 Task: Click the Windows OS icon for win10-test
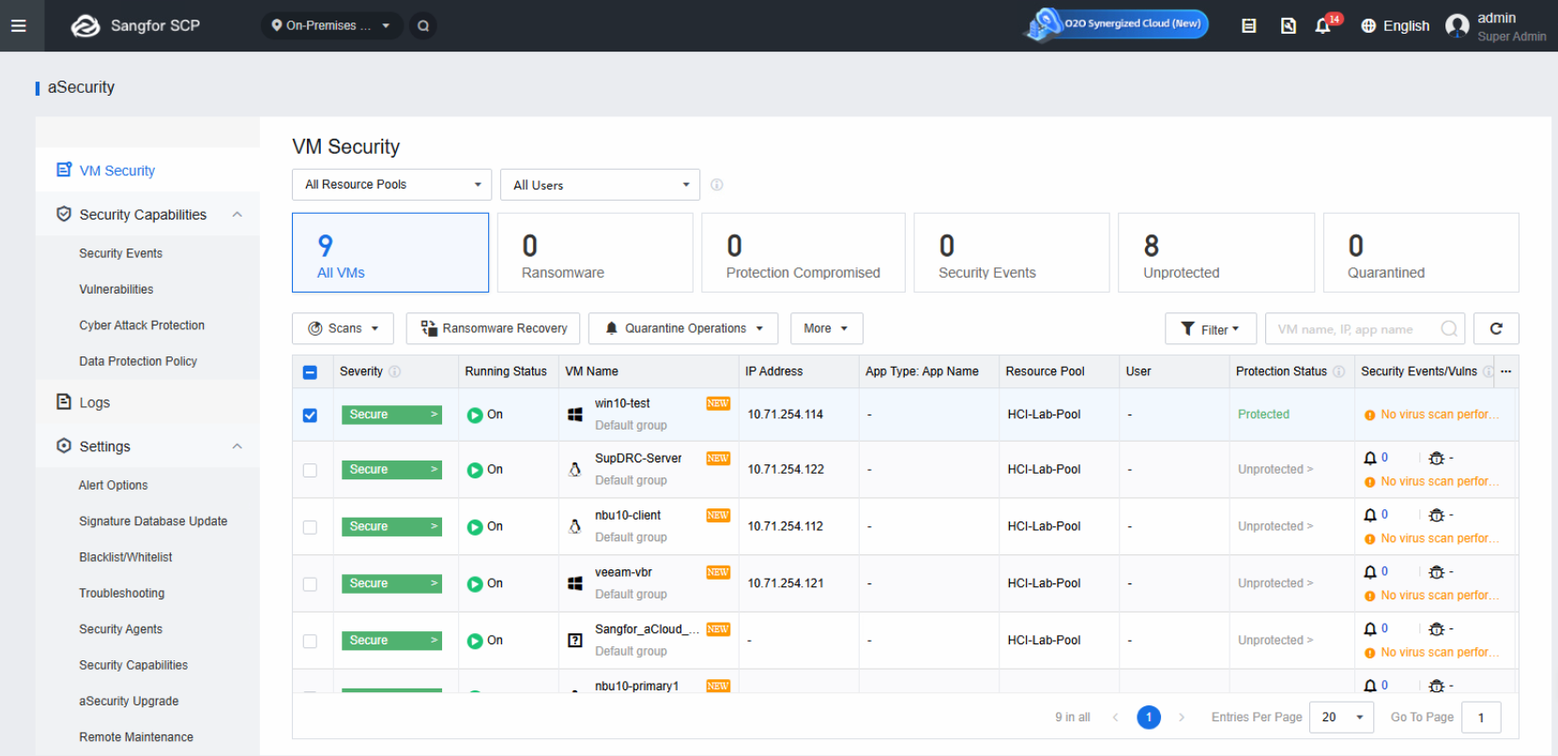pyautogui.click(x=575, y=415)
